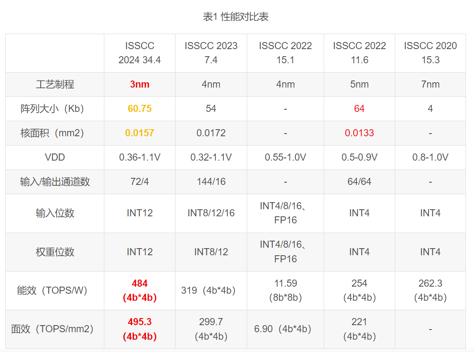Click the 144/16 channel cell
Screen dimensions: 474x353
click(x=211, y=182)
